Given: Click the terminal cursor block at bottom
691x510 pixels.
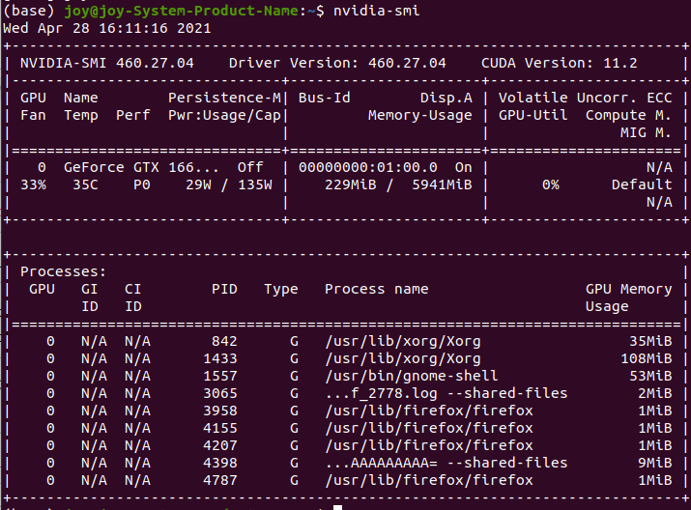Looking at the screenshot, I should pos(337,507).
